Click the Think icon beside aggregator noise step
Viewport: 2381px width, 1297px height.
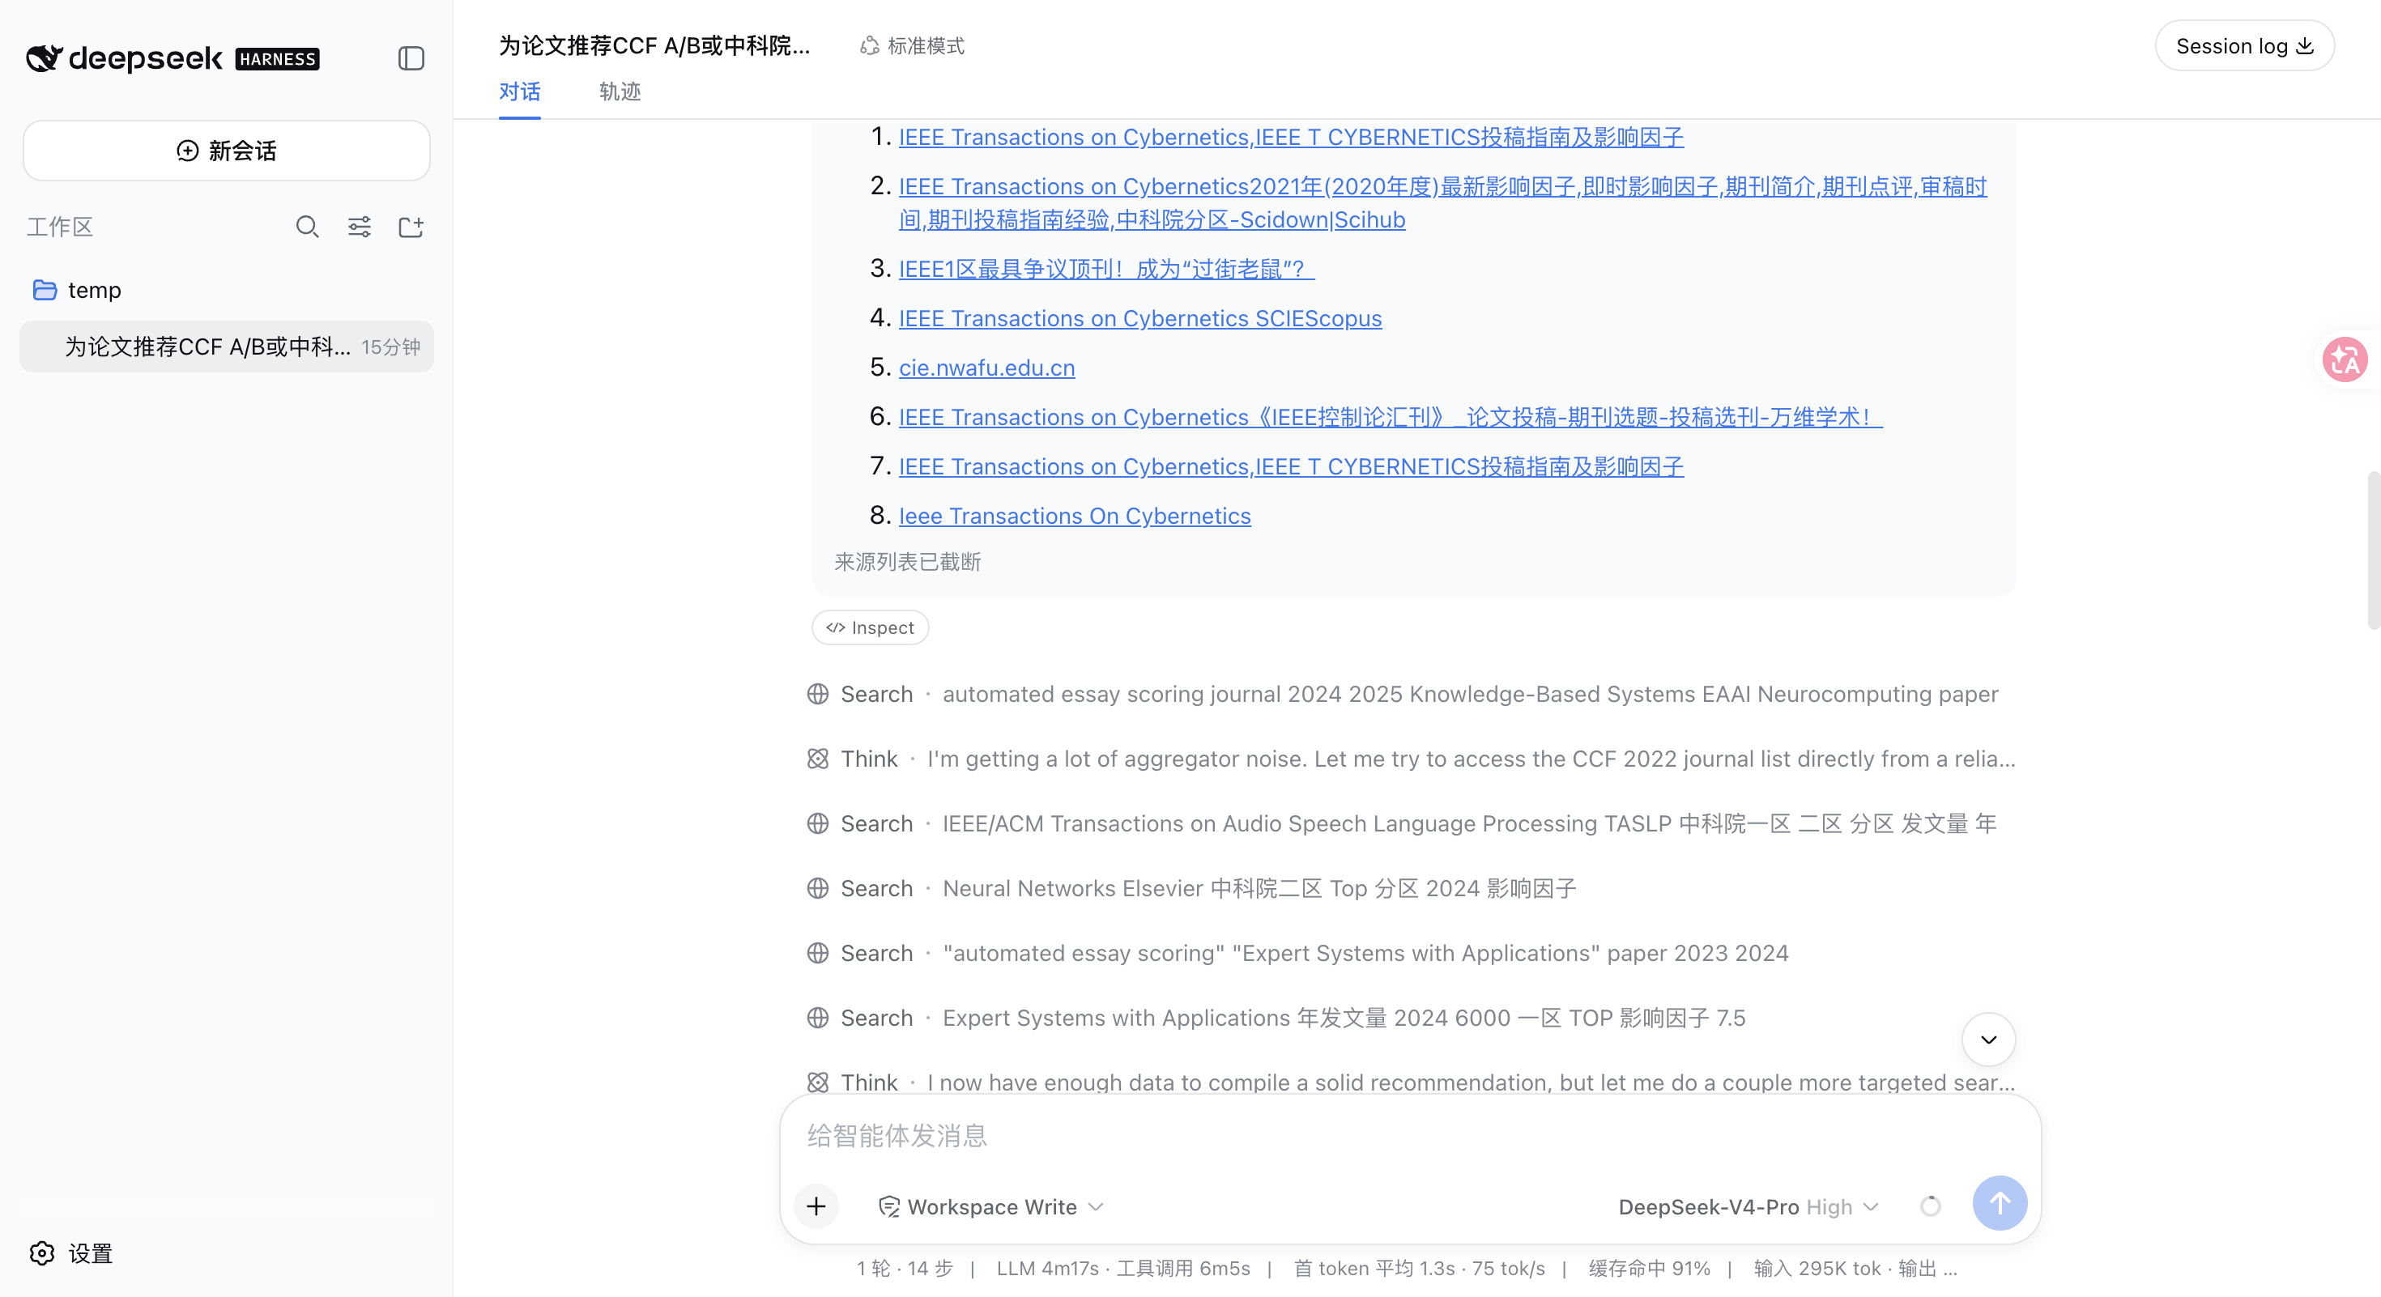(818, 759)
